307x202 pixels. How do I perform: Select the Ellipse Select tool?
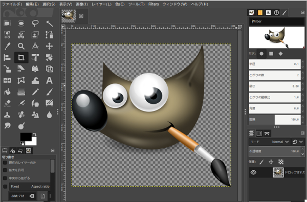[x=21, y=24]
